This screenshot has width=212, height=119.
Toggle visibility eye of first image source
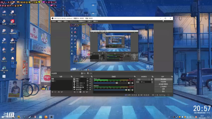87,79
